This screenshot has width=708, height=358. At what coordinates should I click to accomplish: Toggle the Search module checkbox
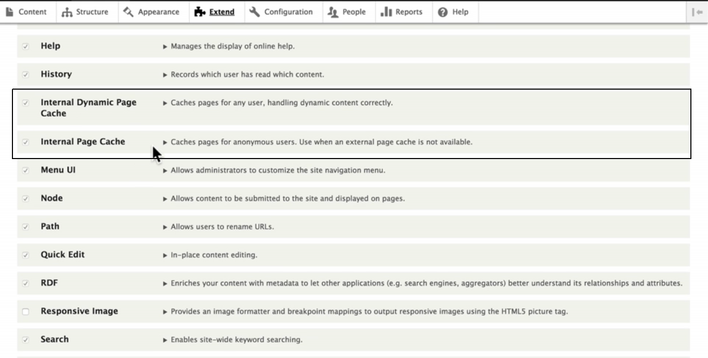[x=26, y=340]
